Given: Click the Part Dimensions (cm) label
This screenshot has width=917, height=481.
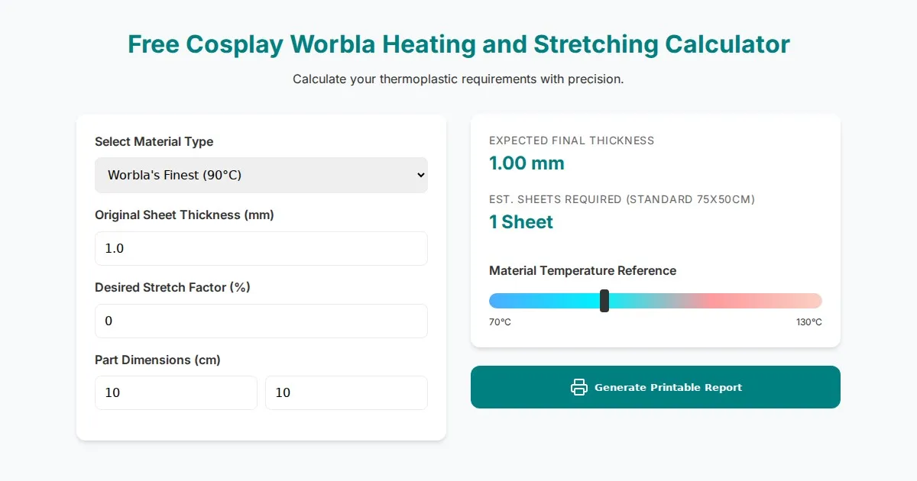Looking at the screenshot, I should (157, 360).
